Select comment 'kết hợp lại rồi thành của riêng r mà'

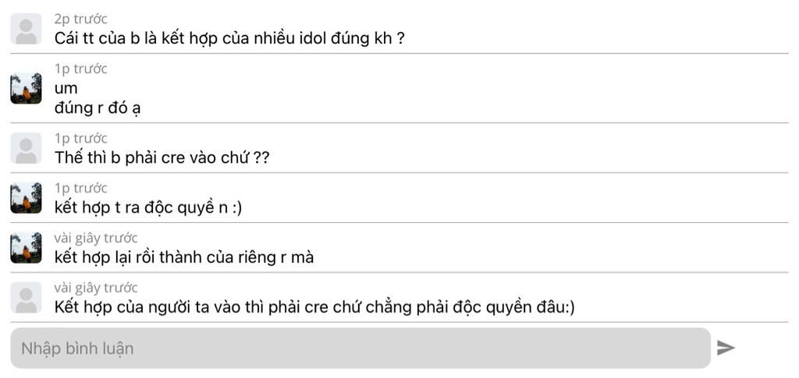[x=184, y=257]
